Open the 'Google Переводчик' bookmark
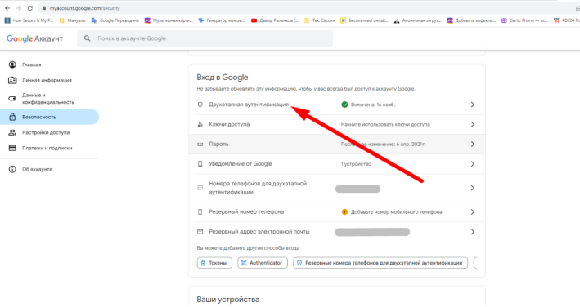Viewport: 580px width, 307px height. click(x=115, y=20)
